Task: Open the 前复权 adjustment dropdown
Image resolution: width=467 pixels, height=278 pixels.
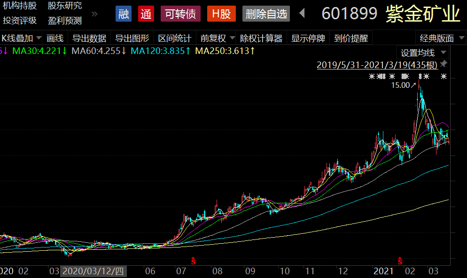Action: pos(218,38)
